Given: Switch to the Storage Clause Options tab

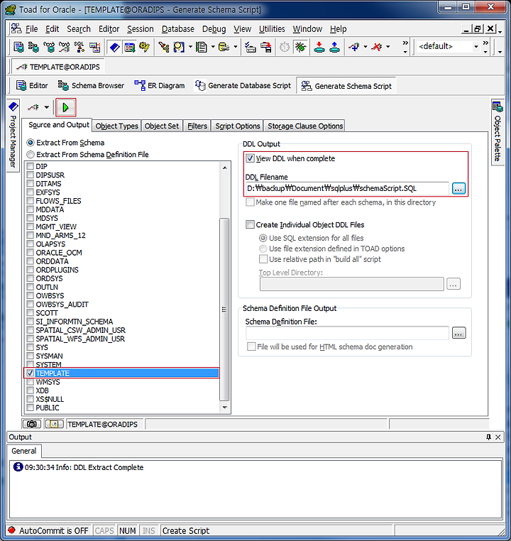Looking at the screenshot, I should click(304, 126).
